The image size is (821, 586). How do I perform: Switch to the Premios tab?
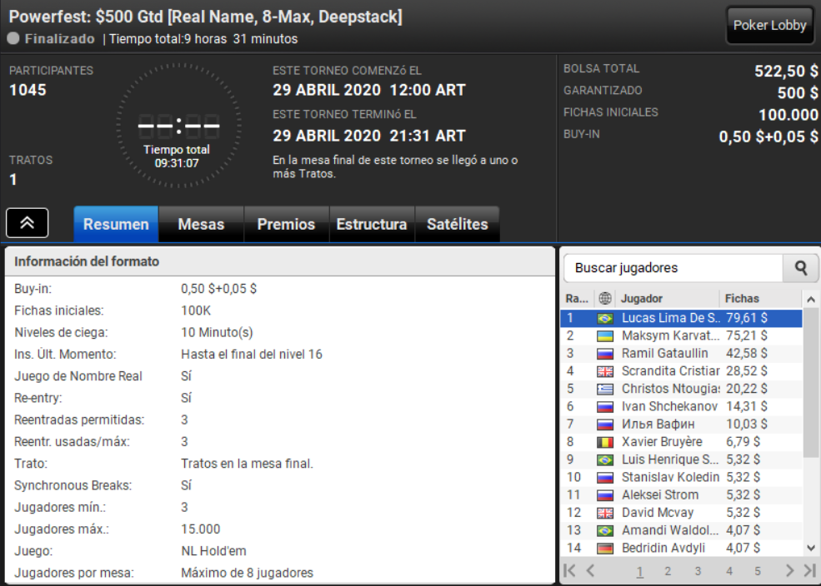tap(287, 224)
